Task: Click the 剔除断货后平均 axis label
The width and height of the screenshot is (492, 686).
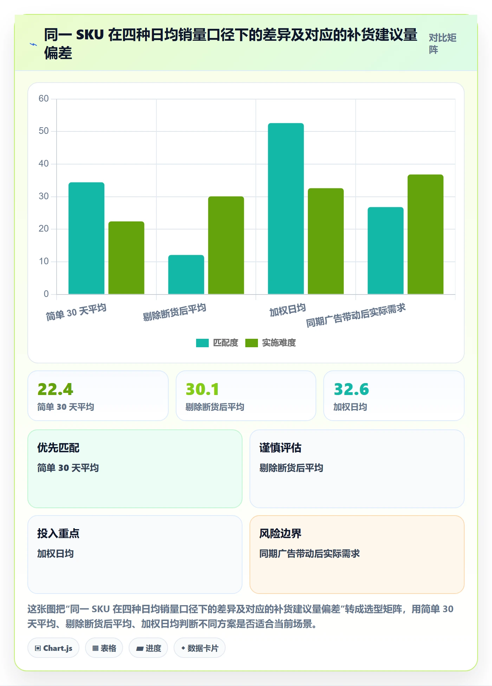Action: point(175,312)
